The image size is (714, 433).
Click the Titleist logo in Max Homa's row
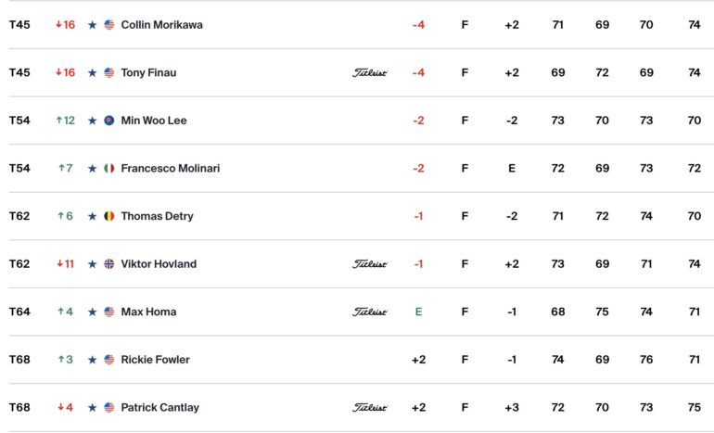[369, 312]
